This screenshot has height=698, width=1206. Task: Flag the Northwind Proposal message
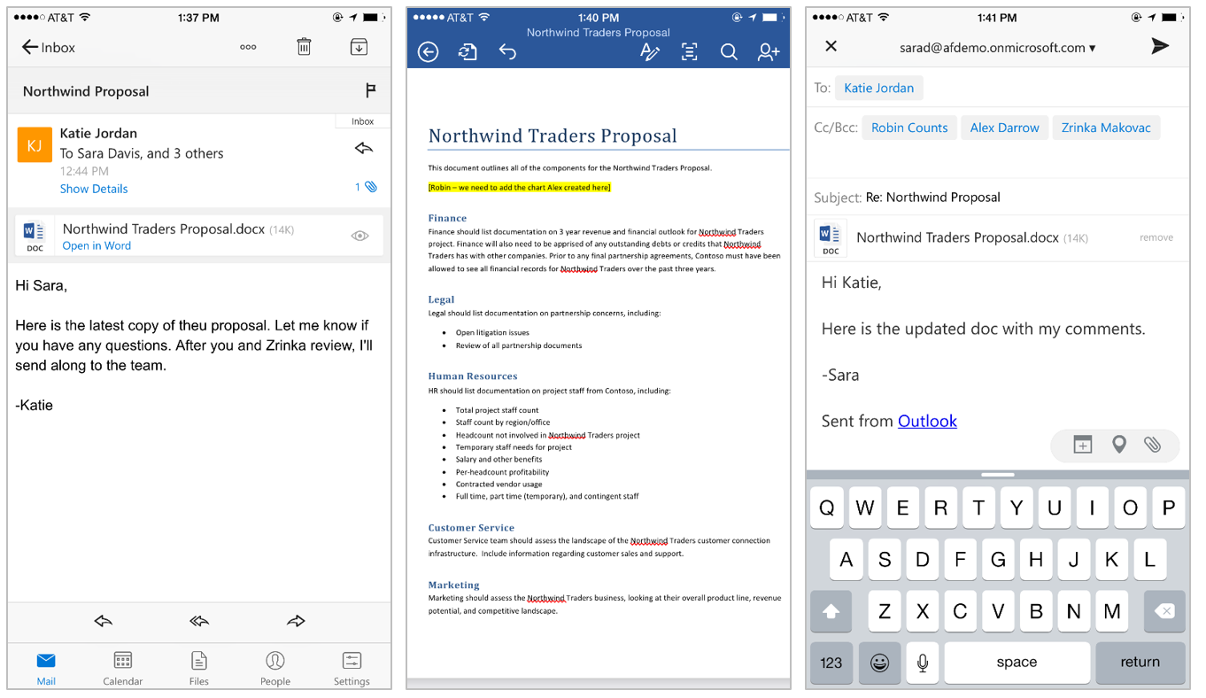pos(371,91)
